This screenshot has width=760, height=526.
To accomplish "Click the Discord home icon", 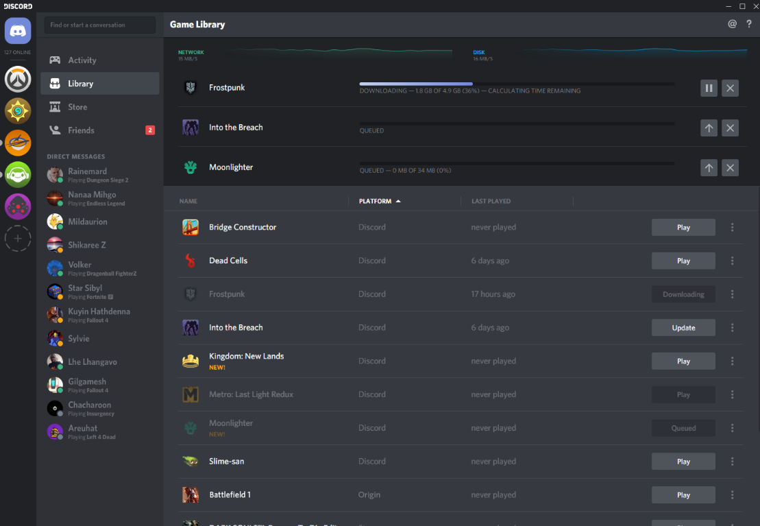I will tap(18, 32).
